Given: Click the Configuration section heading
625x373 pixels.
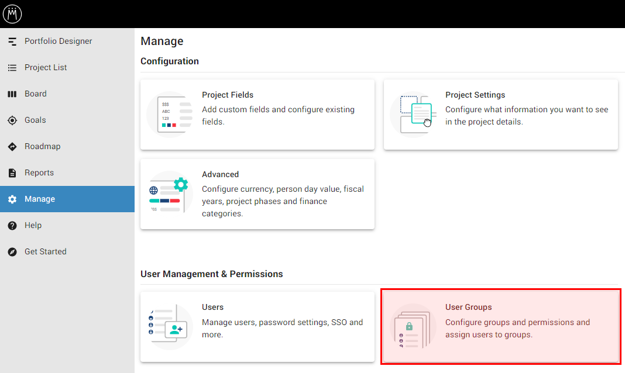Looking at the screenshot, I should [169, 61].
